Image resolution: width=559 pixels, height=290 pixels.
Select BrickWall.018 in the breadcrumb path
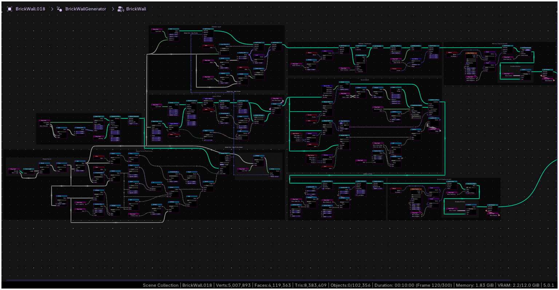31,9
